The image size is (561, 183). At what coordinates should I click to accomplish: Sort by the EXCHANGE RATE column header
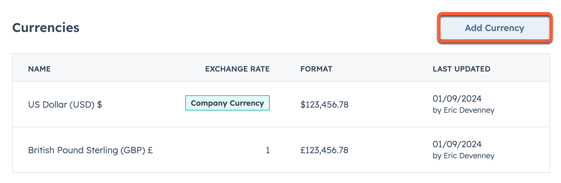pos(237,69)
